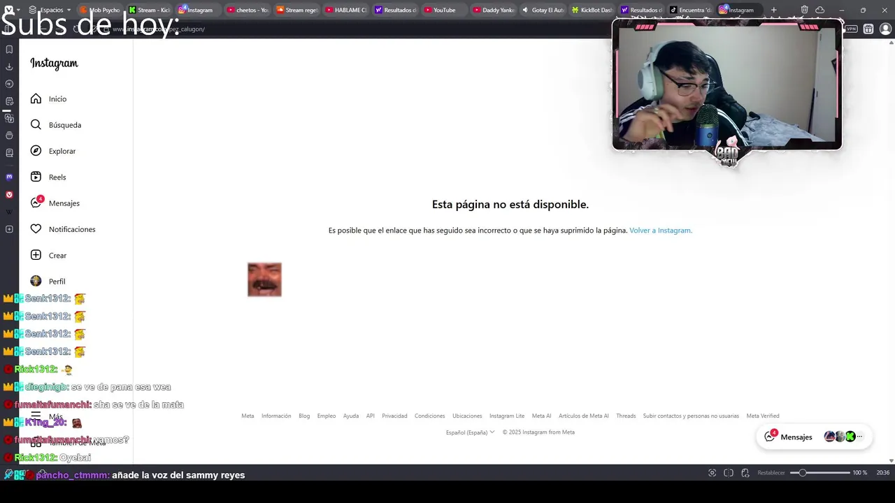The image size is (895, 503).
Task: Open the Threads footer link
Action: point(626,416)
